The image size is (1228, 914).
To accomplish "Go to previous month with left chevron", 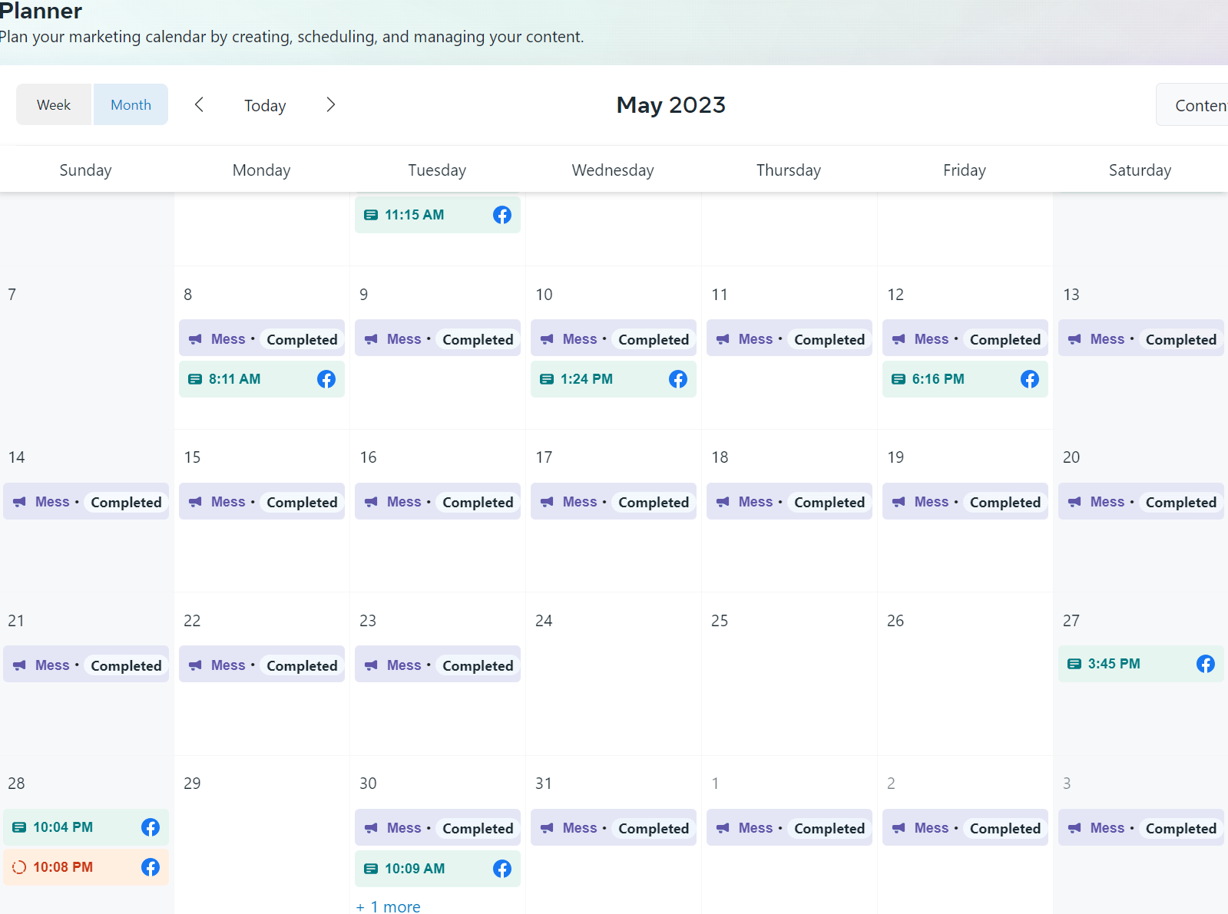I will (x=199, y=104).
